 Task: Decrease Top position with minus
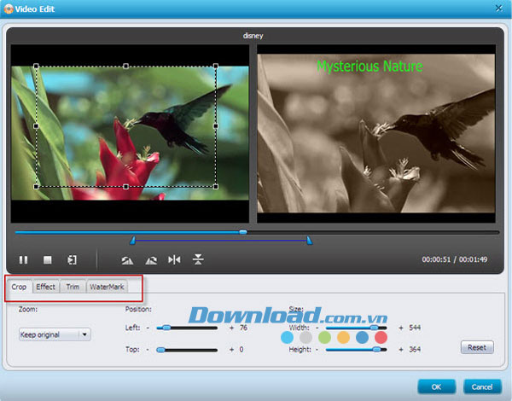(x=148, y=350)
